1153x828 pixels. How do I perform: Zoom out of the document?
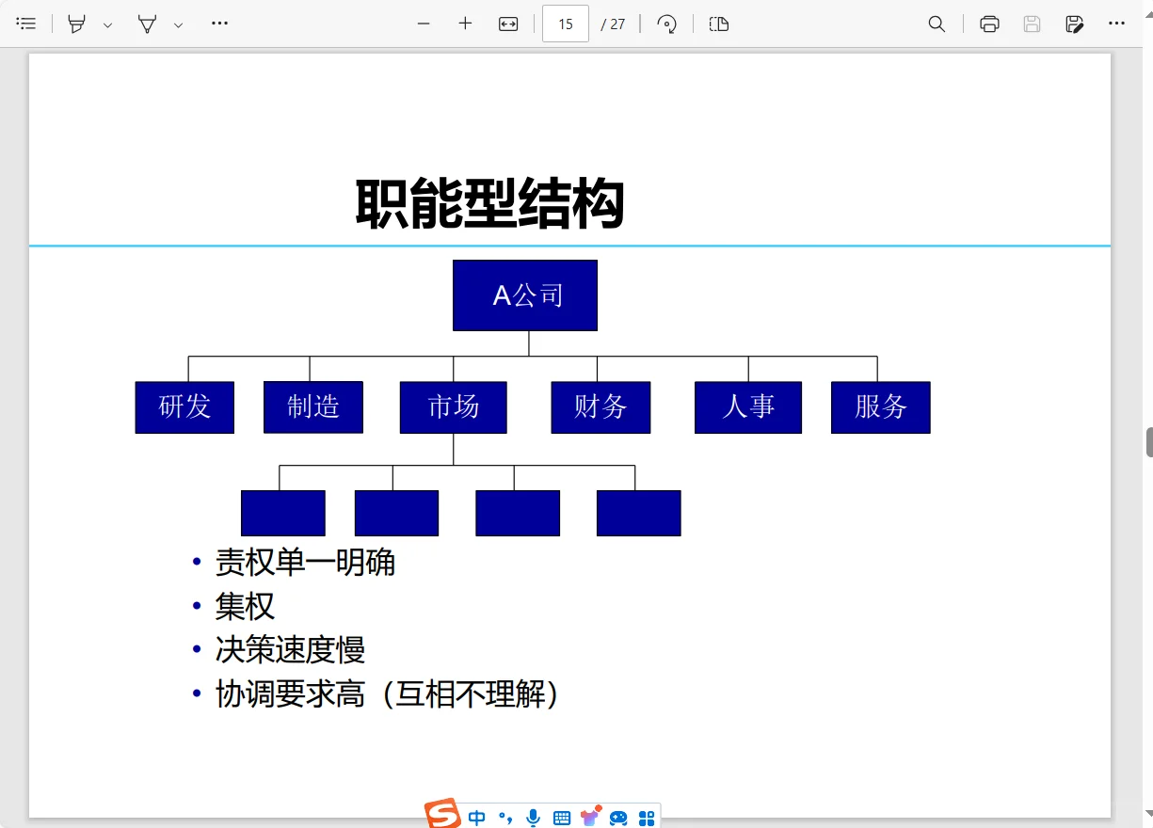click(423, 24)
